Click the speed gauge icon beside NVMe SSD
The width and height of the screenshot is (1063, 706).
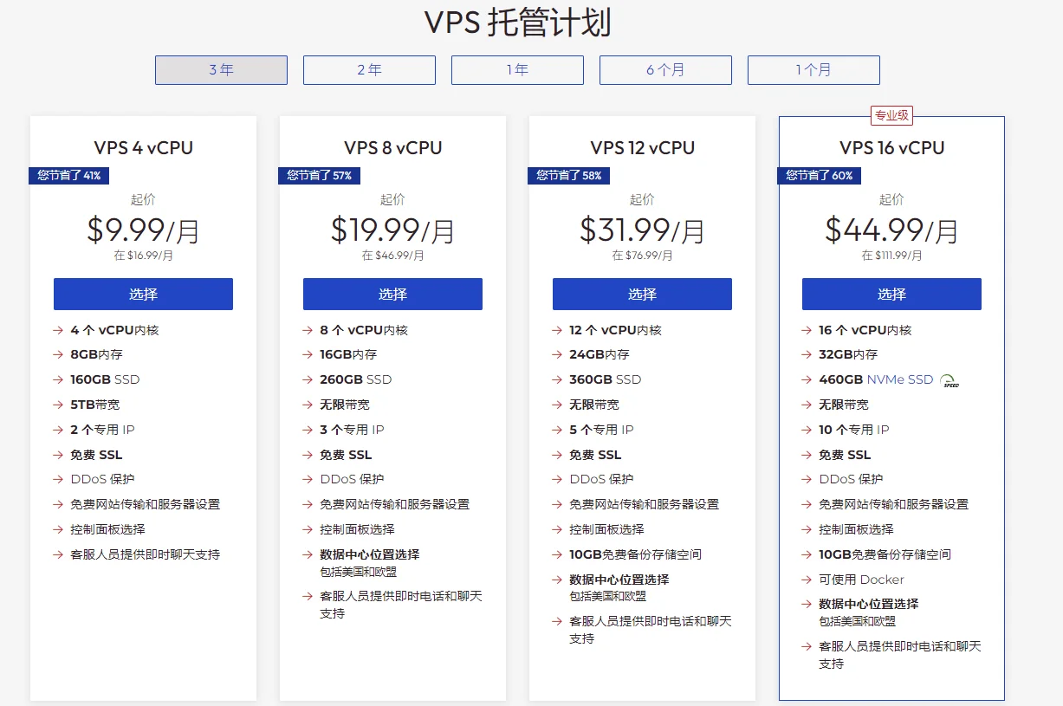point(950,380)
